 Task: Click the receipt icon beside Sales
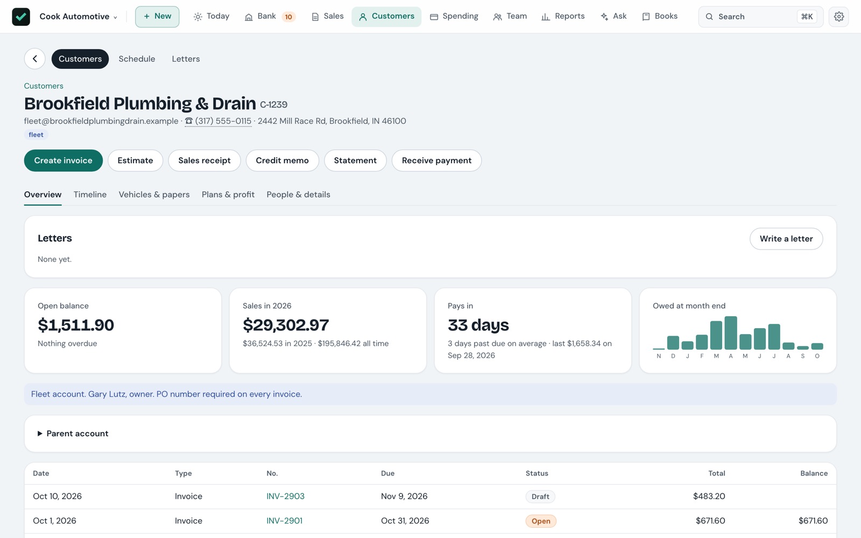tap(315, 17)
